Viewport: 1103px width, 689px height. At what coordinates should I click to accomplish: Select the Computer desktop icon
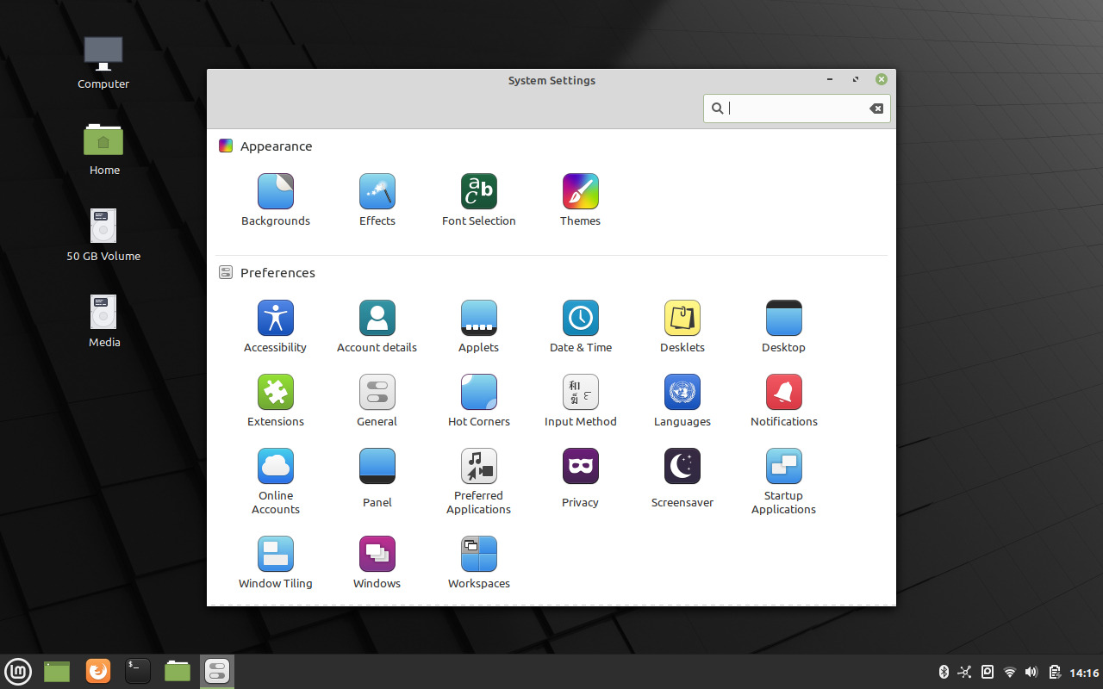[x=103, y=63]
